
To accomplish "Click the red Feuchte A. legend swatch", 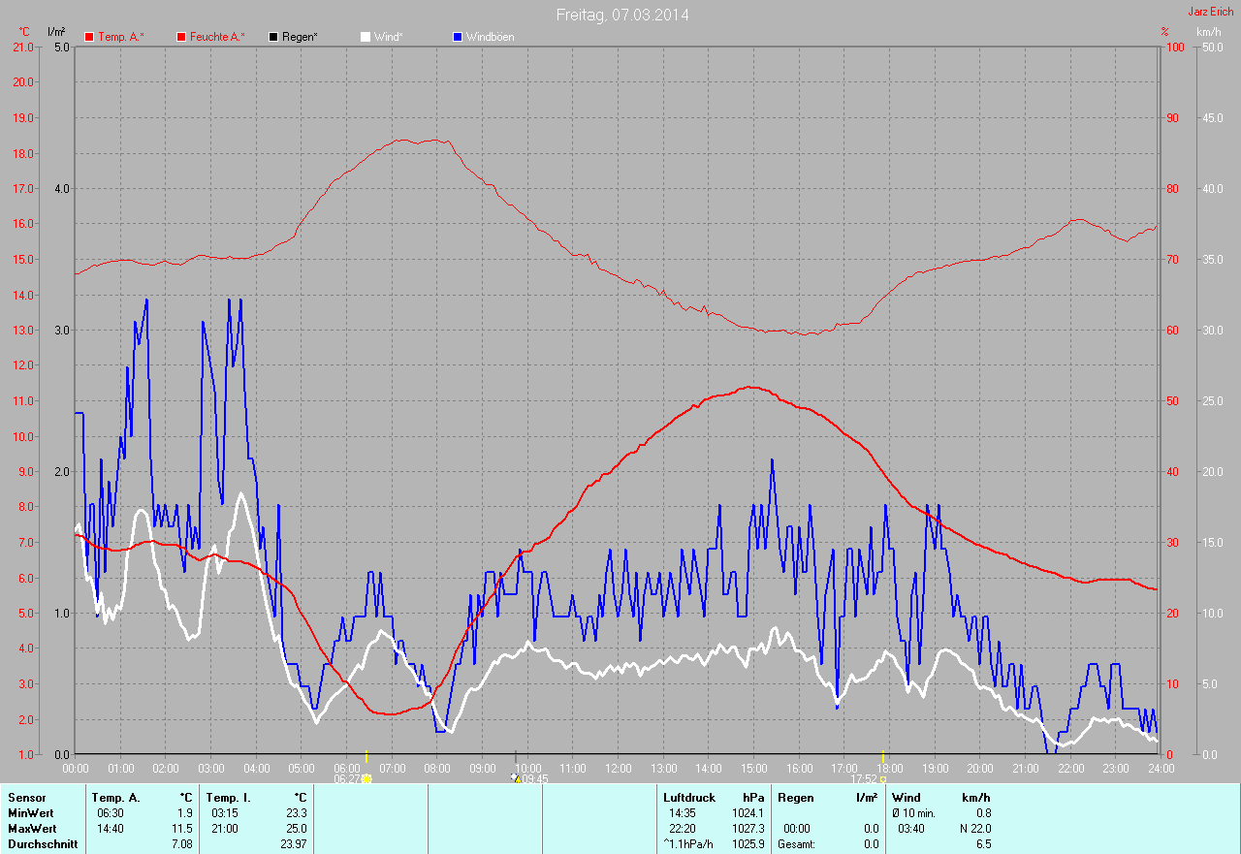I will (x=180, y=37).
